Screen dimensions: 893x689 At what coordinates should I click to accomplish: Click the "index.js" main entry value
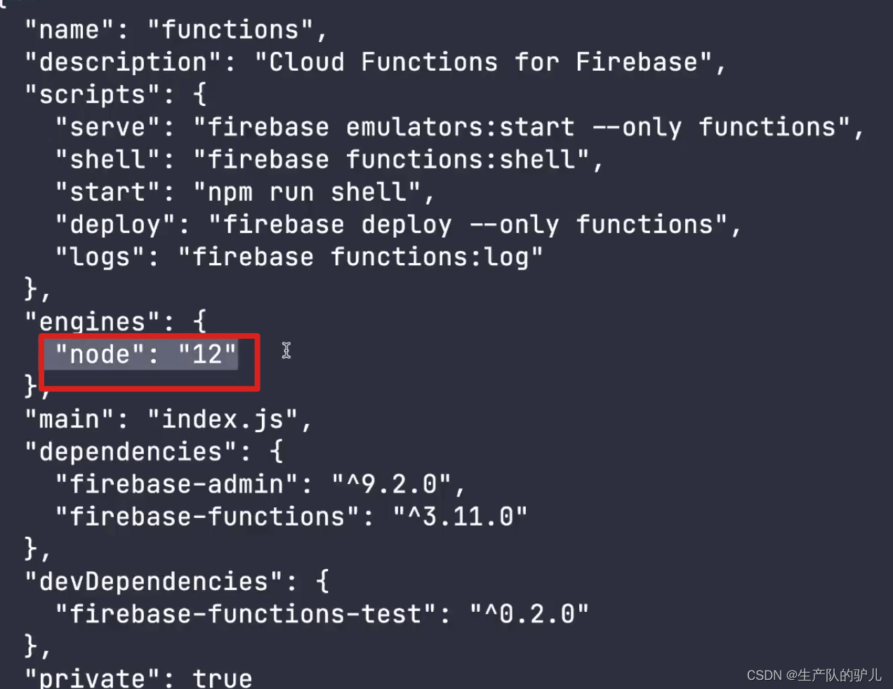pos(223,420)
